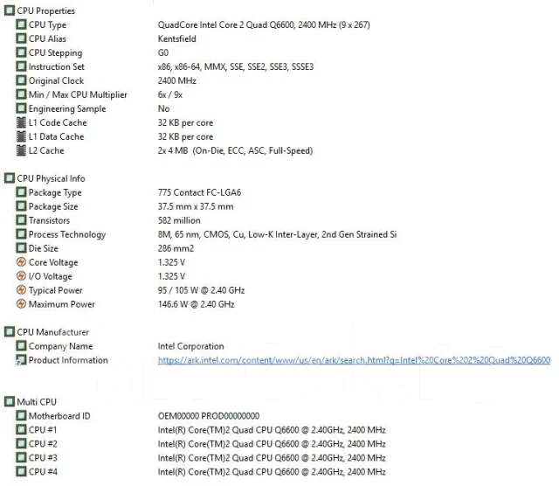This screenshot has width=559, height=486.
Task: Click the Multi CPU section icon
Action: pyautogui.click(x=10, y=402)
